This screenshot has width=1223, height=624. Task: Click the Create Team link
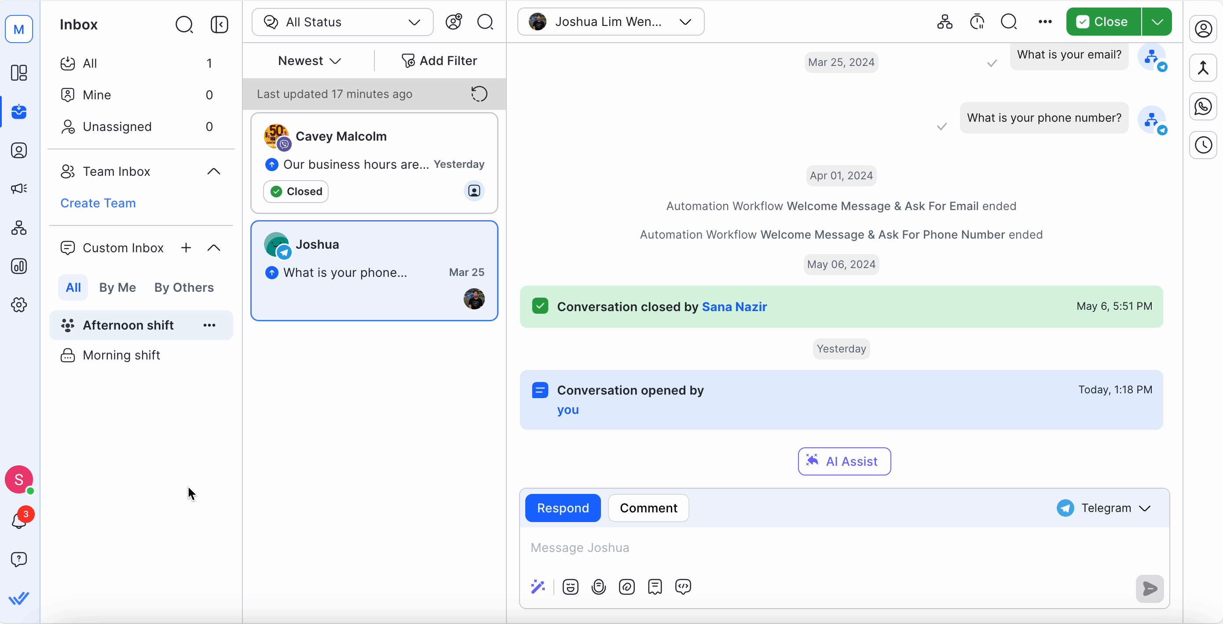click(x=98, y=203)
